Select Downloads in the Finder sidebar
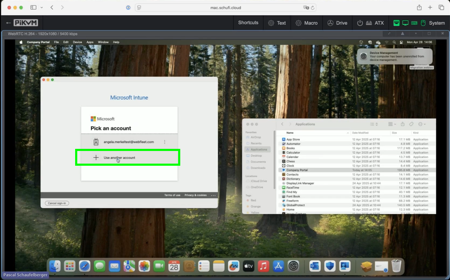The image size is (450, 280). [x=258, y=168]
